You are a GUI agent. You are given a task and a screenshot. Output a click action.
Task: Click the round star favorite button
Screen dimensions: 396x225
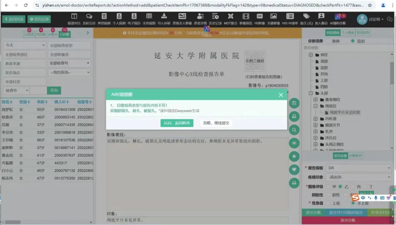[294, 156]
